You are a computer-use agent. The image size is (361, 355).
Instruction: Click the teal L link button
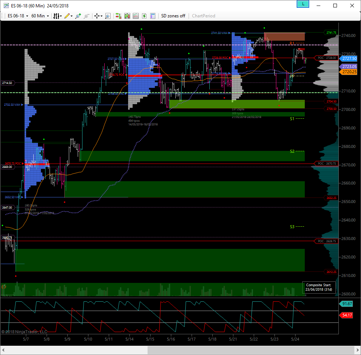[x=303, y=4]
